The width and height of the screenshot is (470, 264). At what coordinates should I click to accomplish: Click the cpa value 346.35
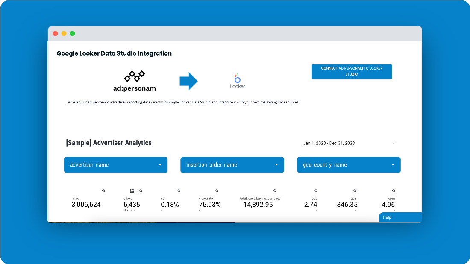point(347,205)
